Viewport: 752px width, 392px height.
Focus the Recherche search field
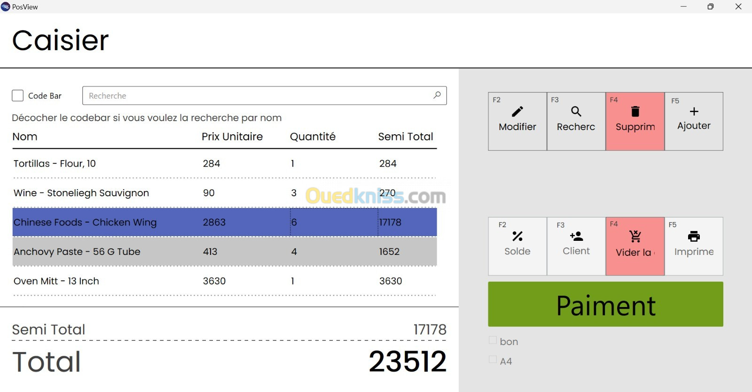[x=264, y=96]
